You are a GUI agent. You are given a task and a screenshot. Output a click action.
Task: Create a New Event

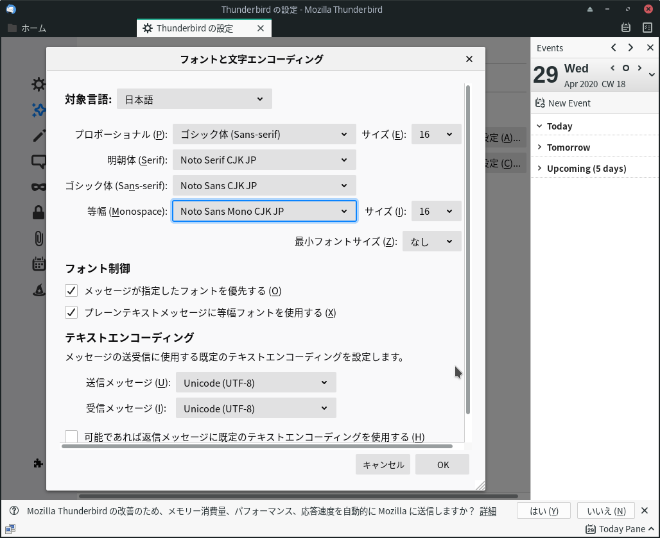(x=563, y=103)
